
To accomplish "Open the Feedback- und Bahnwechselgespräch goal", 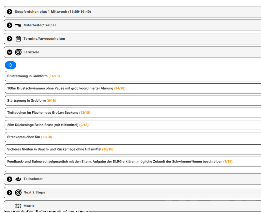I will pyautogui.click(x=133, y=162).
